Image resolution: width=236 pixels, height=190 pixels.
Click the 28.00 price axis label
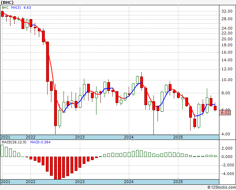coord(227,19)
